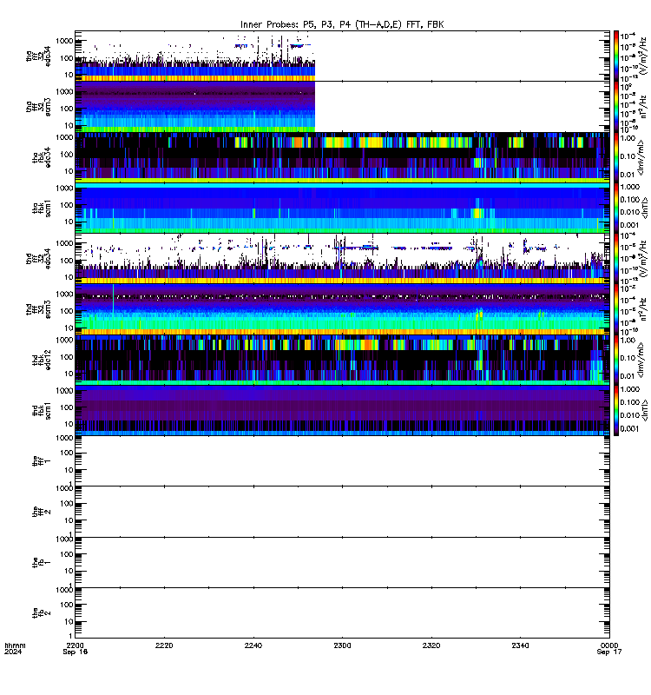Screen dimensions: 651x695
Task: Click the <|nT|> colorbar beside thd fbk scm1 panel
Action: pyautogui.click(x=616, y=410)
